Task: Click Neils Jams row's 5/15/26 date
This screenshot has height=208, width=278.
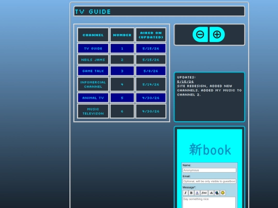Action: (x=151, y=60)
